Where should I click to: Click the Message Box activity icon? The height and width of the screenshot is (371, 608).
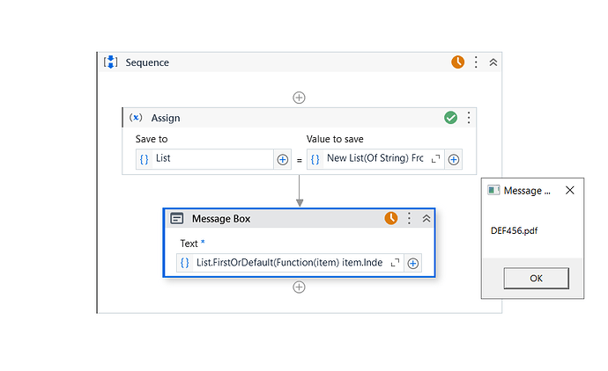coord(177,219)
